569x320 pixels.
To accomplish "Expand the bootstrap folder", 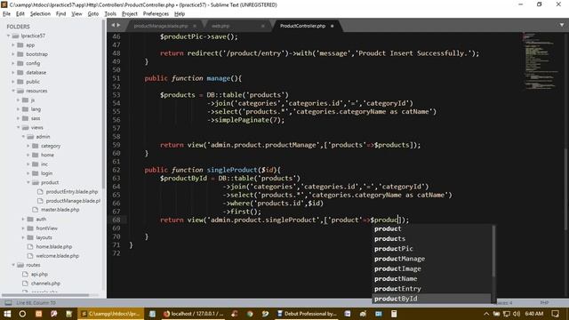I will click(x=13, y=54).
